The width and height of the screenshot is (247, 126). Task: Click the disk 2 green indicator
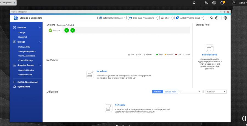(x=72, y=30)
